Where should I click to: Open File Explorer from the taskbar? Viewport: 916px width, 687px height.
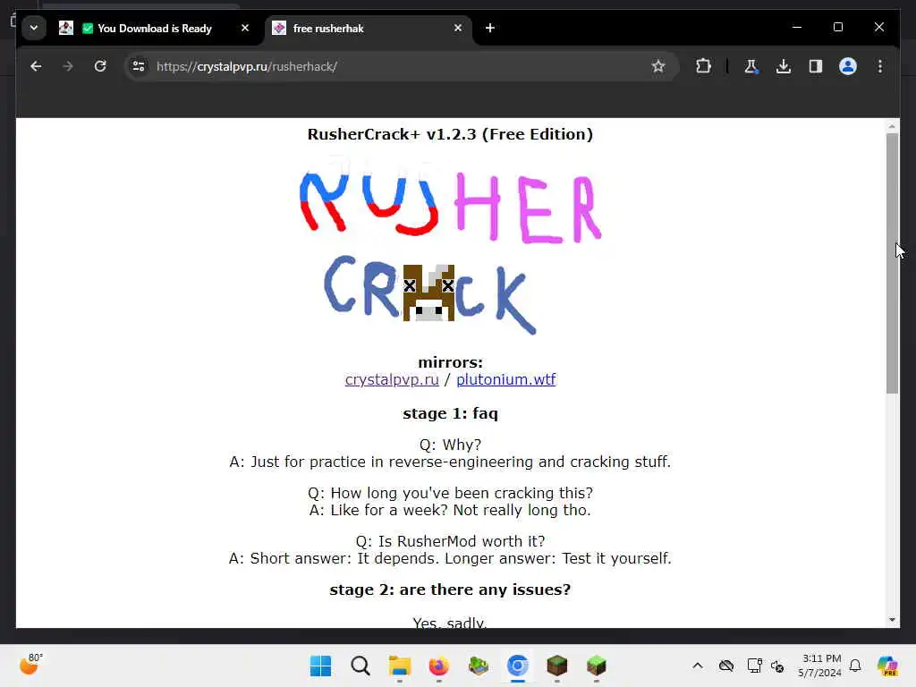[400, 666]
